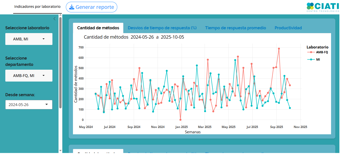The width and height of the screenshot is (346, 154).
Task: Select the Productividad tab
Action: [x=288, y=28]
